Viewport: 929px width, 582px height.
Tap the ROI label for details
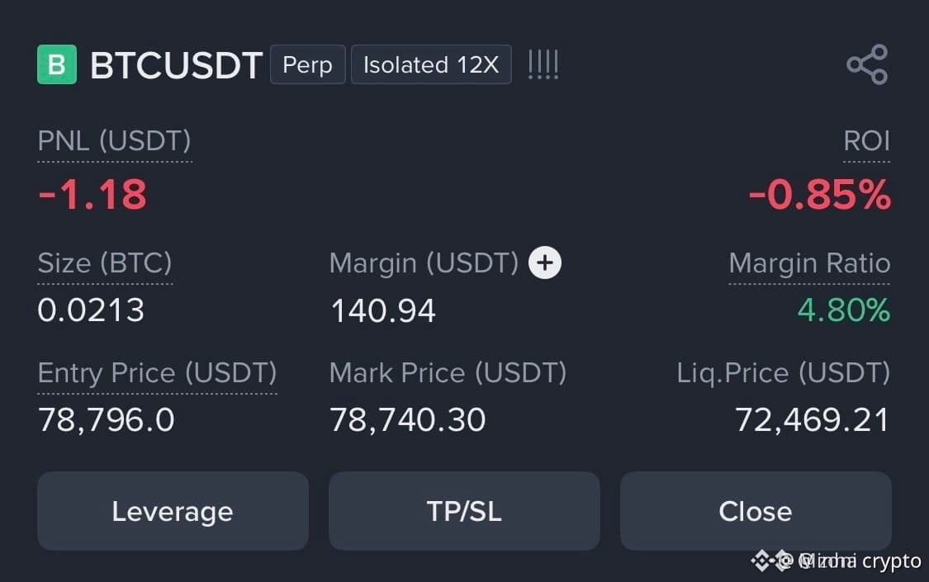tap(866, 141)
